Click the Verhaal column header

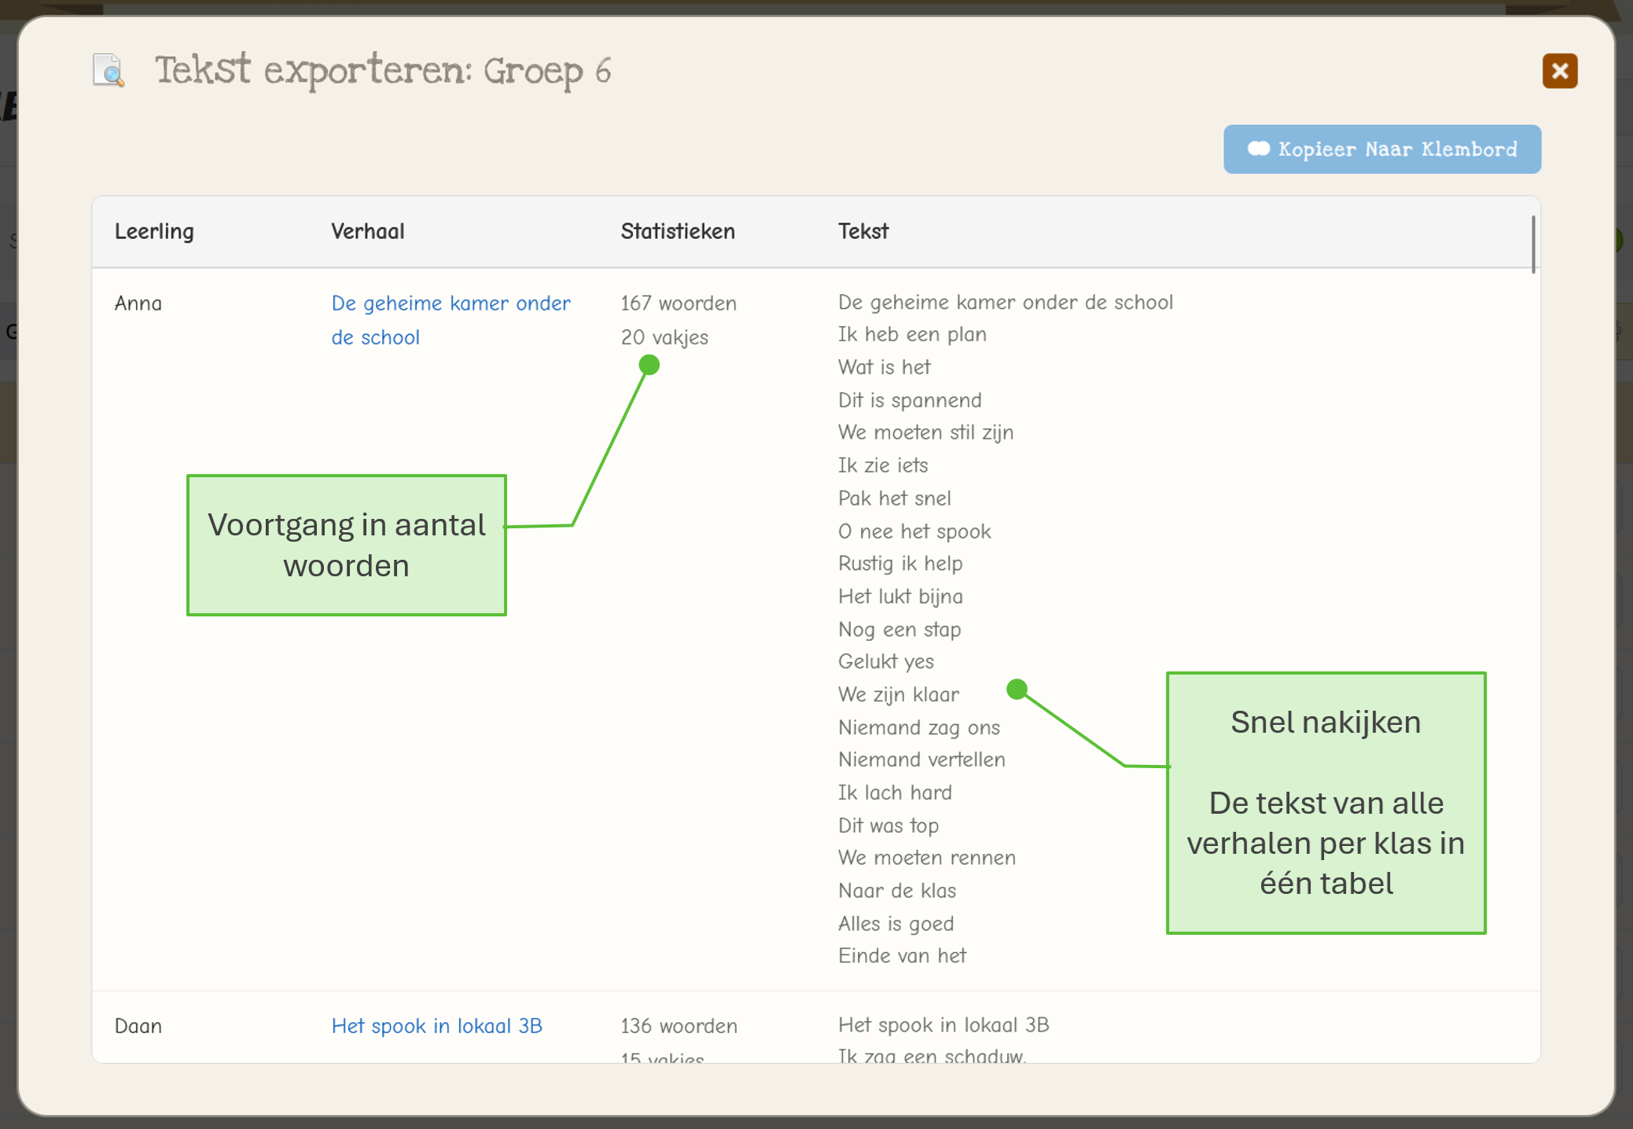367,232
